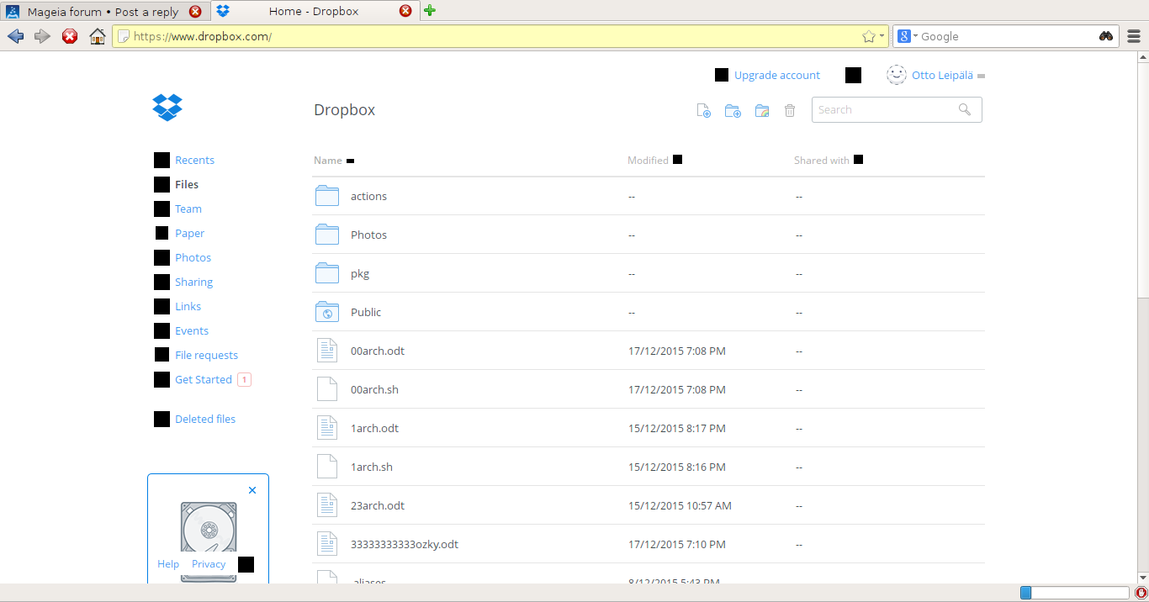Open Recents in the sidebar
Image resolution: width=1149 pixels, height=602 pixels.
click(x=194, y=160)
